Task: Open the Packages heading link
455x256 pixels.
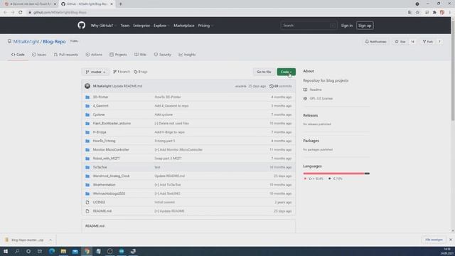Action: [x=311, y=141]
